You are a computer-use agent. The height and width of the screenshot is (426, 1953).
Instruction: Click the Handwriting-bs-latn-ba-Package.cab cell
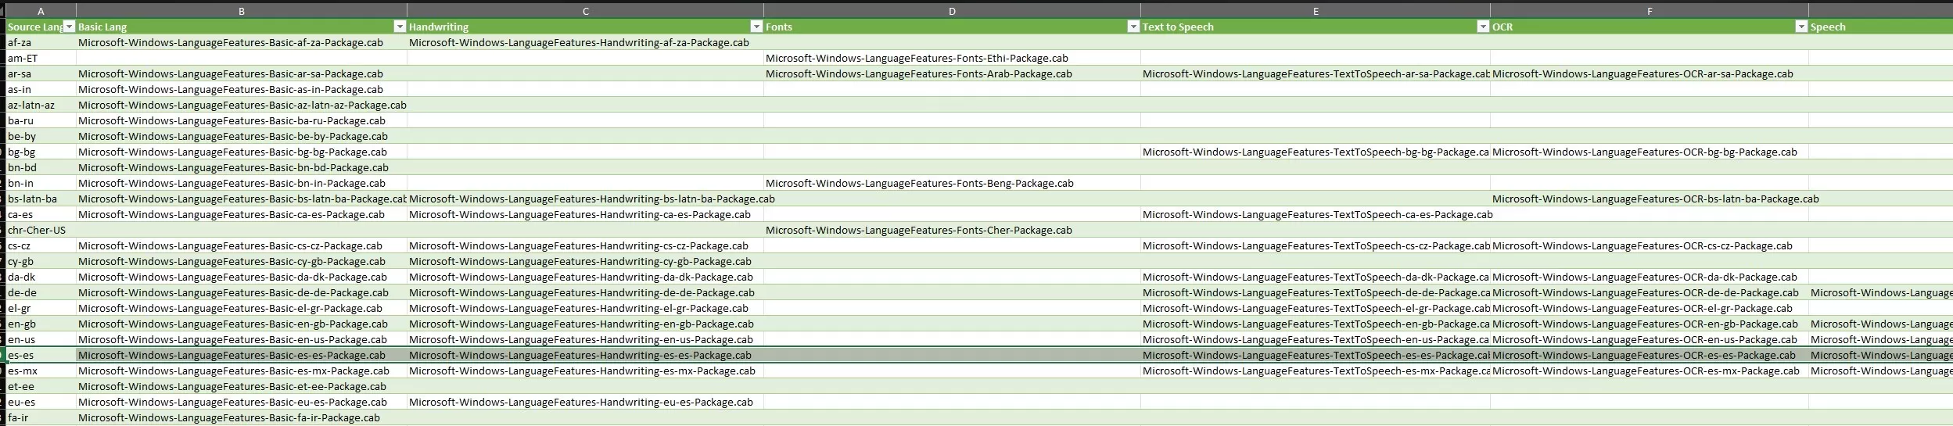[x=586, y=199]
